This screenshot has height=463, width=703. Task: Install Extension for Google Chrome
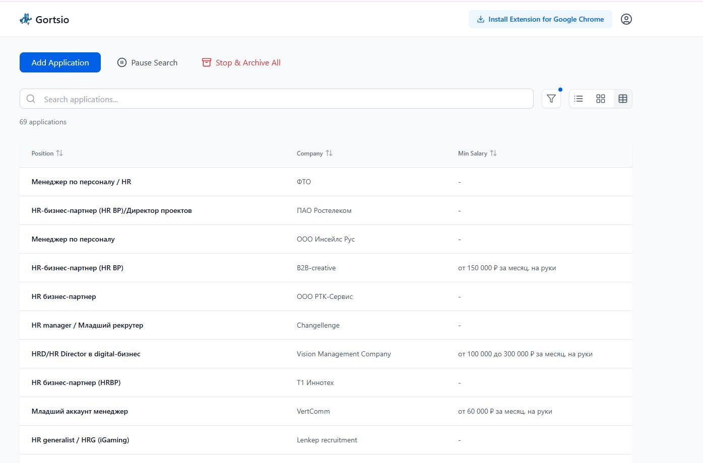(x=540, y=19)
